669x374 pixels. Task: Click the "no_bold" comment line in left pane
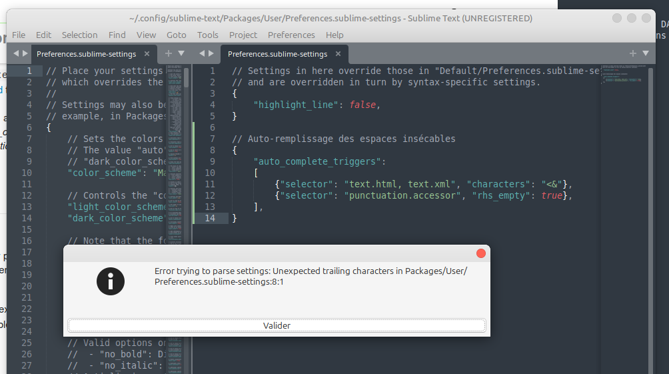[117, 355]
